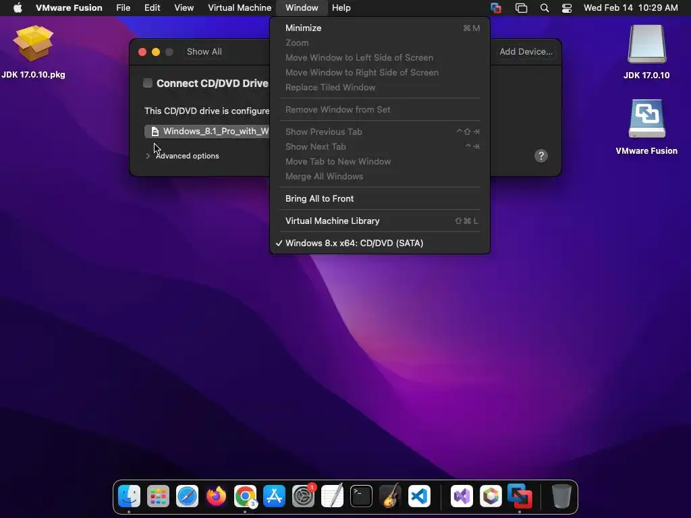Open the File menu

(123, 8)
